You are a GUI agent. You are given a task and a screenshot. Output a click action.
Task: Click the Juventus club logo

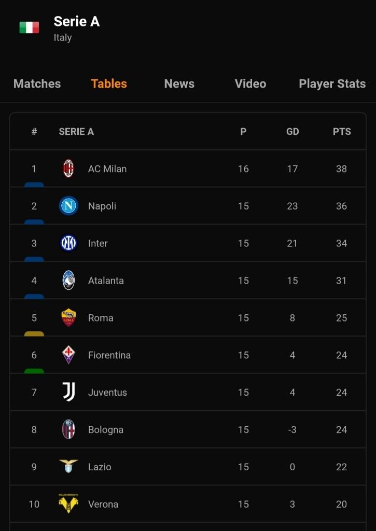tap(68, 393)
